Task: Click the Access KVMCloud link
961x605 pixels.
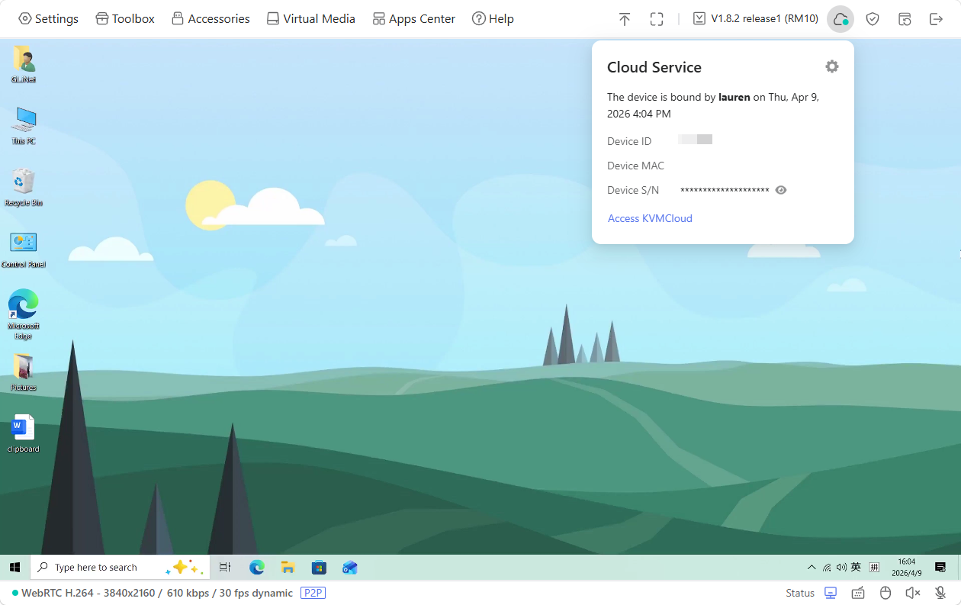Action: point(650,218)
